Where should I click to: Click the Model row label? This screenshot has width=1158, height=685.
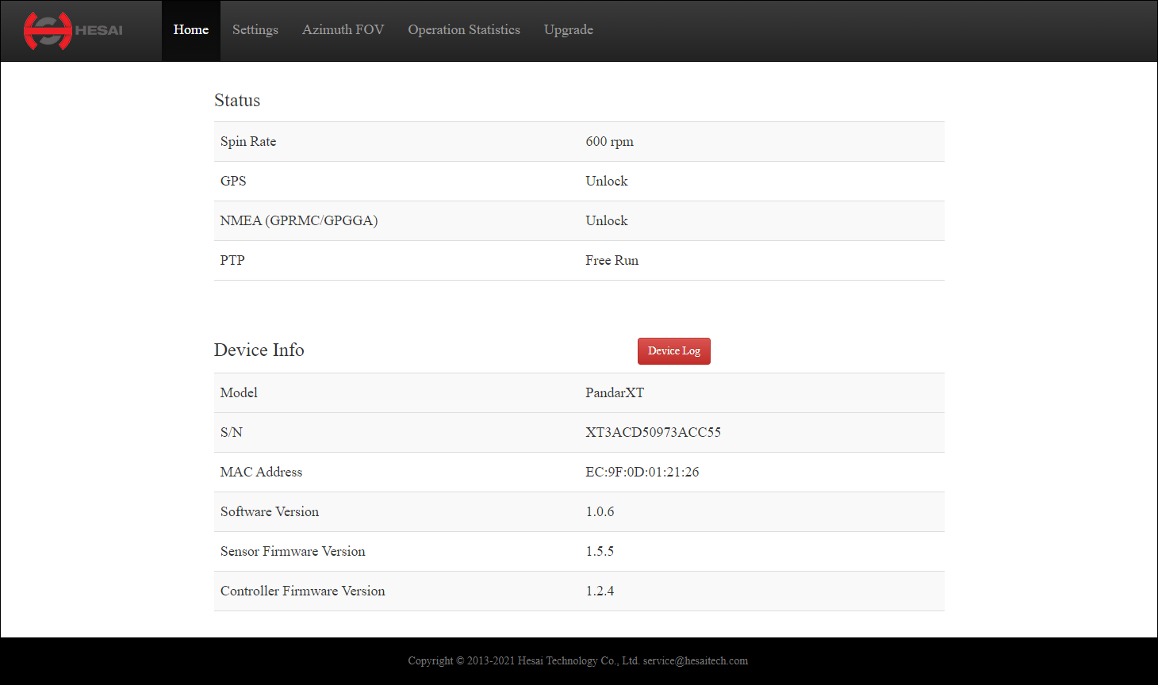tap(239, 393)
